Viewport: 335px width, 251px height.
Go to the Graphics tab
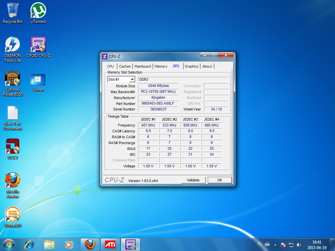191,66
